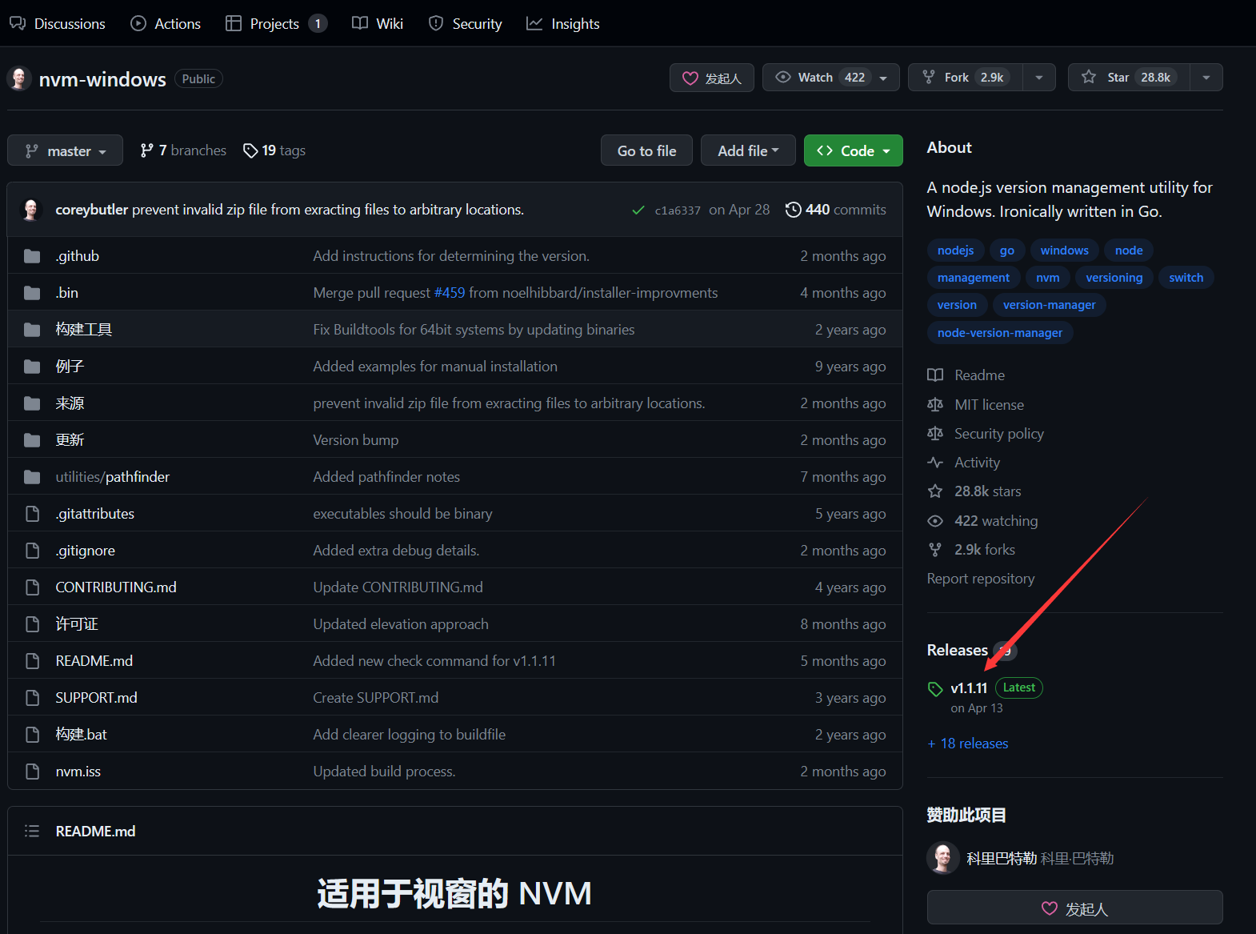Screen dimensions: 1256x934
Task: Open the Add file dropdown
Action: click(748, 150)
